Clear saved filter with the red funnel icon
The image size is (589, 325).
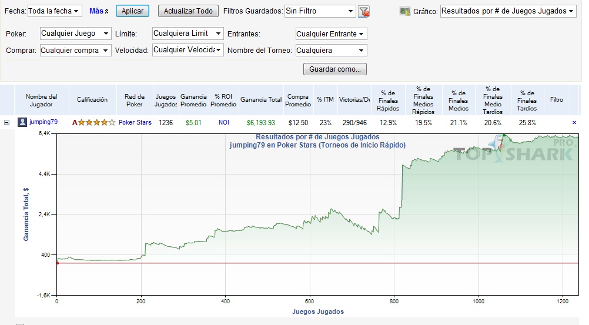(364, 12)
